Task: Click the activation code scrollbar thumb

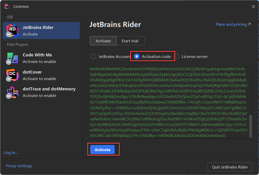Action: point(251,126)
